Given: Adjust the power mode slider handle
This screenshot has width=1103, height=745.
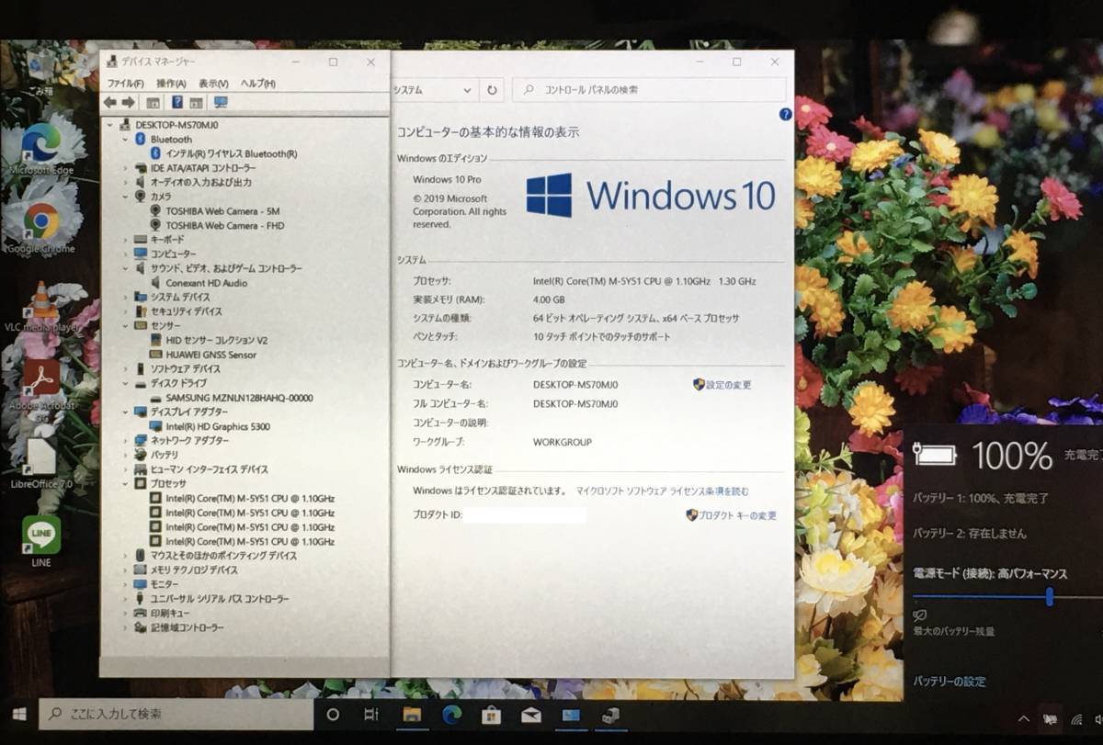Looking at the screenshot, I should [x=1049, y=596].
